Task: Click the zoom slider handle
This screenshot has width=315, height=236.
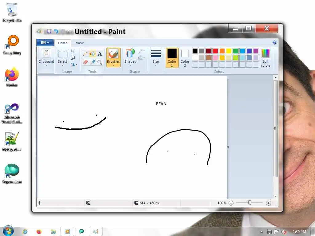Action: coord(249,203)
